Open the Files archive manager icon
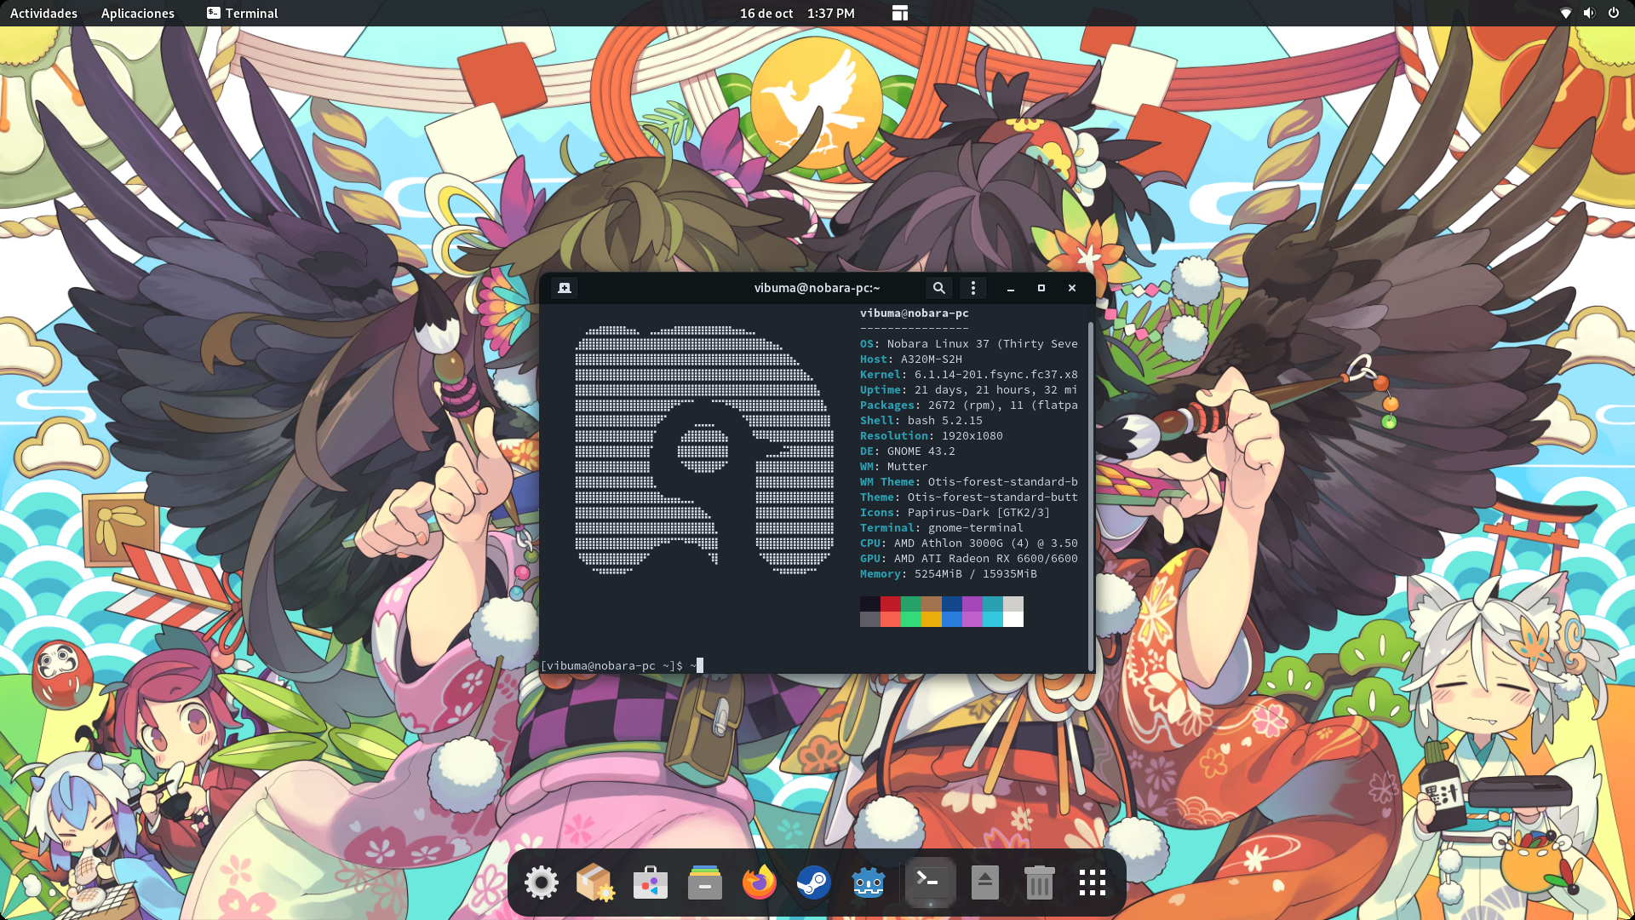This screenshot has height=920, width=1635. (x=705, y=882)
